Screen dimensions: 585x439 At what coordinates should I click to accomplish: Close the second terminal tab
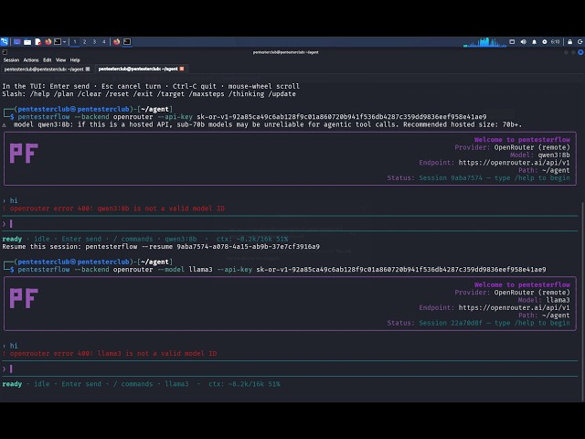coord(182,69)
